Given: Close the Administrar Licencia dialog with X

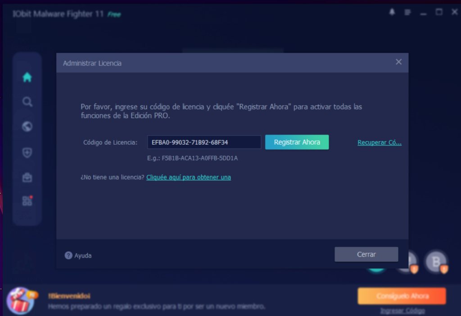Looking at the screenshot, I should pyautogui.click(x=399, y=62).
